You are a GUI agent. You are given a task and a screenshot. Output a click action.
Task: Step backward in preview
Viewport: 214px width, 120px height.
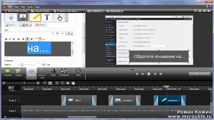(142, 74)
